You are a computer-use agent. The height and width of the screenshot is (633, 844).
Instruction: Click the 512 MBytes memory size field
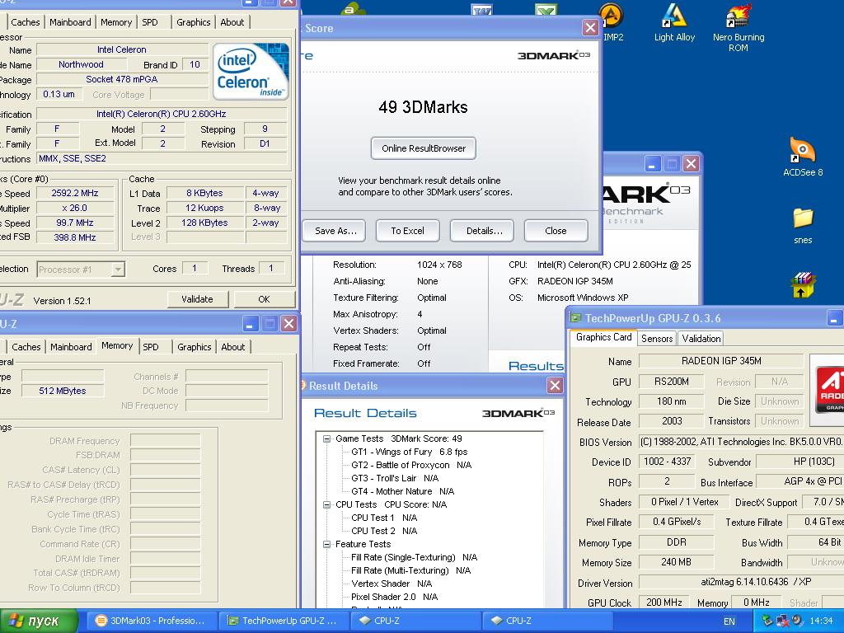coord(63,391)
